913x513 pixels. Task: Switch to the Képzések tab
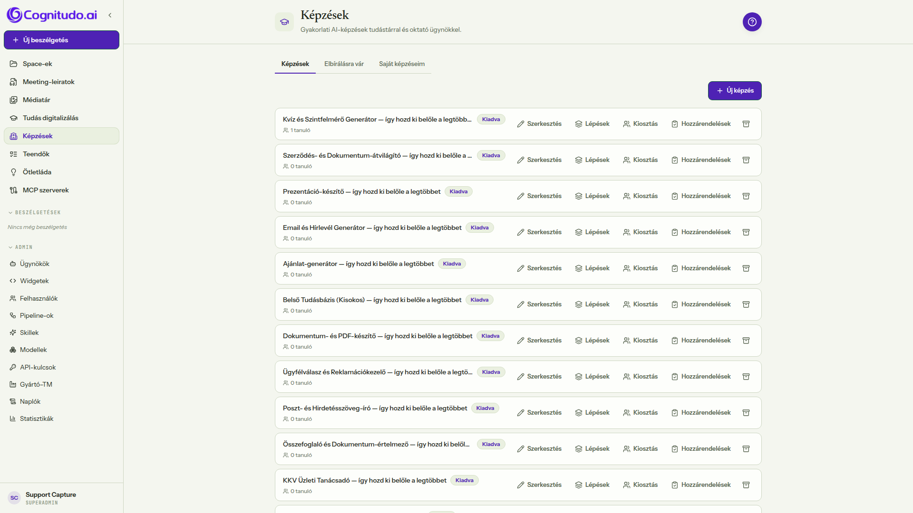point(295,64)
